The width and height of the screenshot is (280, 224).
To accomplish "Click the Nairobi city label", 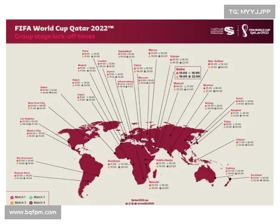I will (x=154, y=182).
